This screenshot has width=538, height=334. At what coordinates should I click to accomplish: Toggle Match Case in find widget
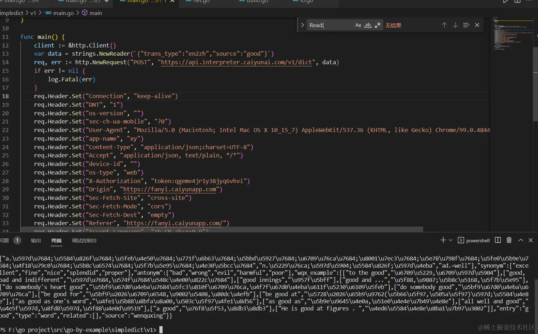coord(358,25)
